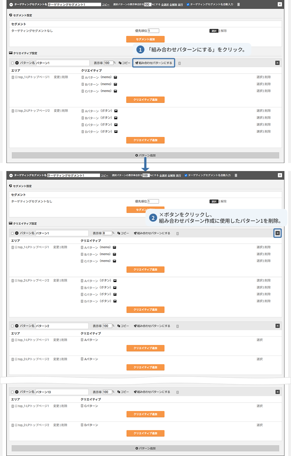The width and height of the screenshot is (291, 456).
Task: Uncheck ターゲティングセグメント名自動入力 in lower screenshot
Action: pyautogui.click(x=186, y=175)
